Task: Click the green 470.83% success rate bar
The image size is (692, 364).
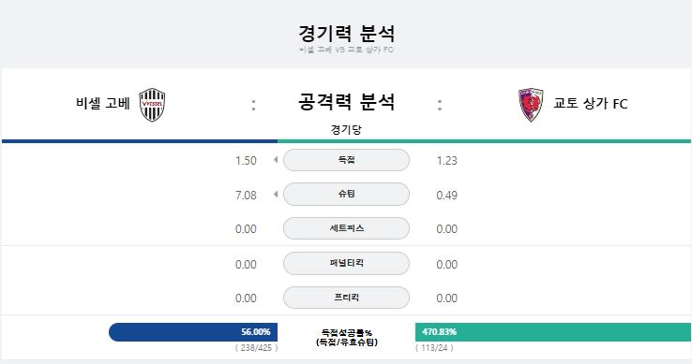Action: pos(553,332)
